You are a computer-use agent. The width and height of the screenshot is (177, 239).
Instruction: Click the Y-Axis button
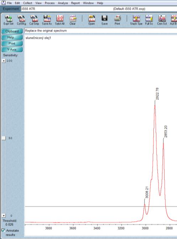click(12, 50)
